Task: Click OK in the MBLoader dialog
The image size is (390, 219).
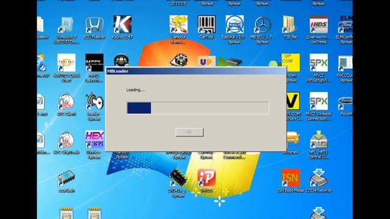Action: tap(190, 133)
